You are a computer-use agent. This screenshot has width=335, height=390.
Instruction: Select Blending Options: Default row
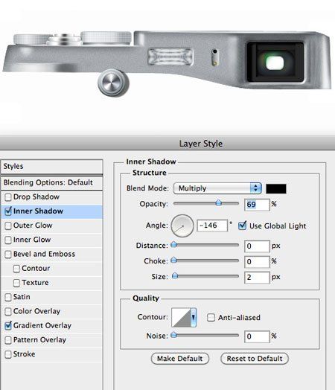[x=51, y=182]
